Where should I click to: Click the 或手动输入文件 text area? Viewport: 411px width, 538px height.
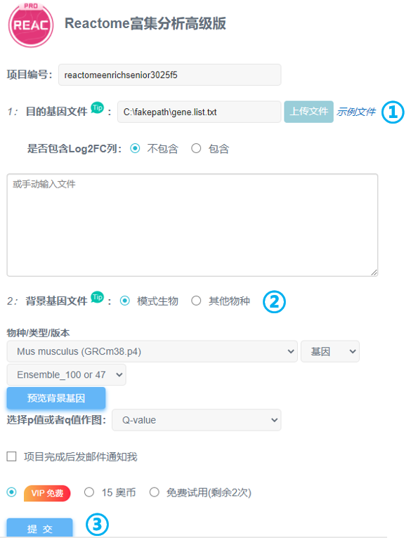coord(193,225)
